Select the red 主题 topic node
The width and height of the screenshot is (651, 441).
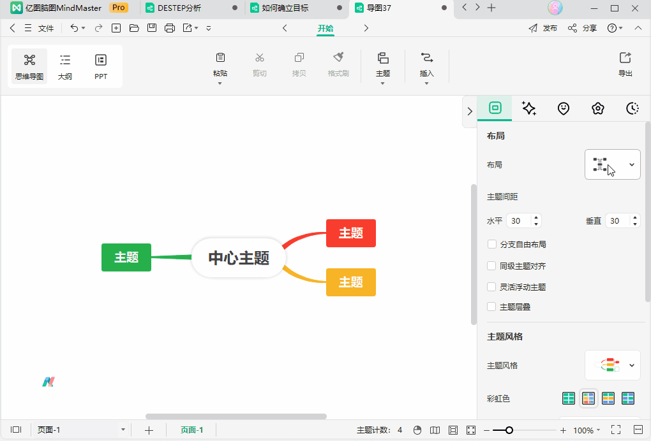pyautogui.click(x=351, y=233)
